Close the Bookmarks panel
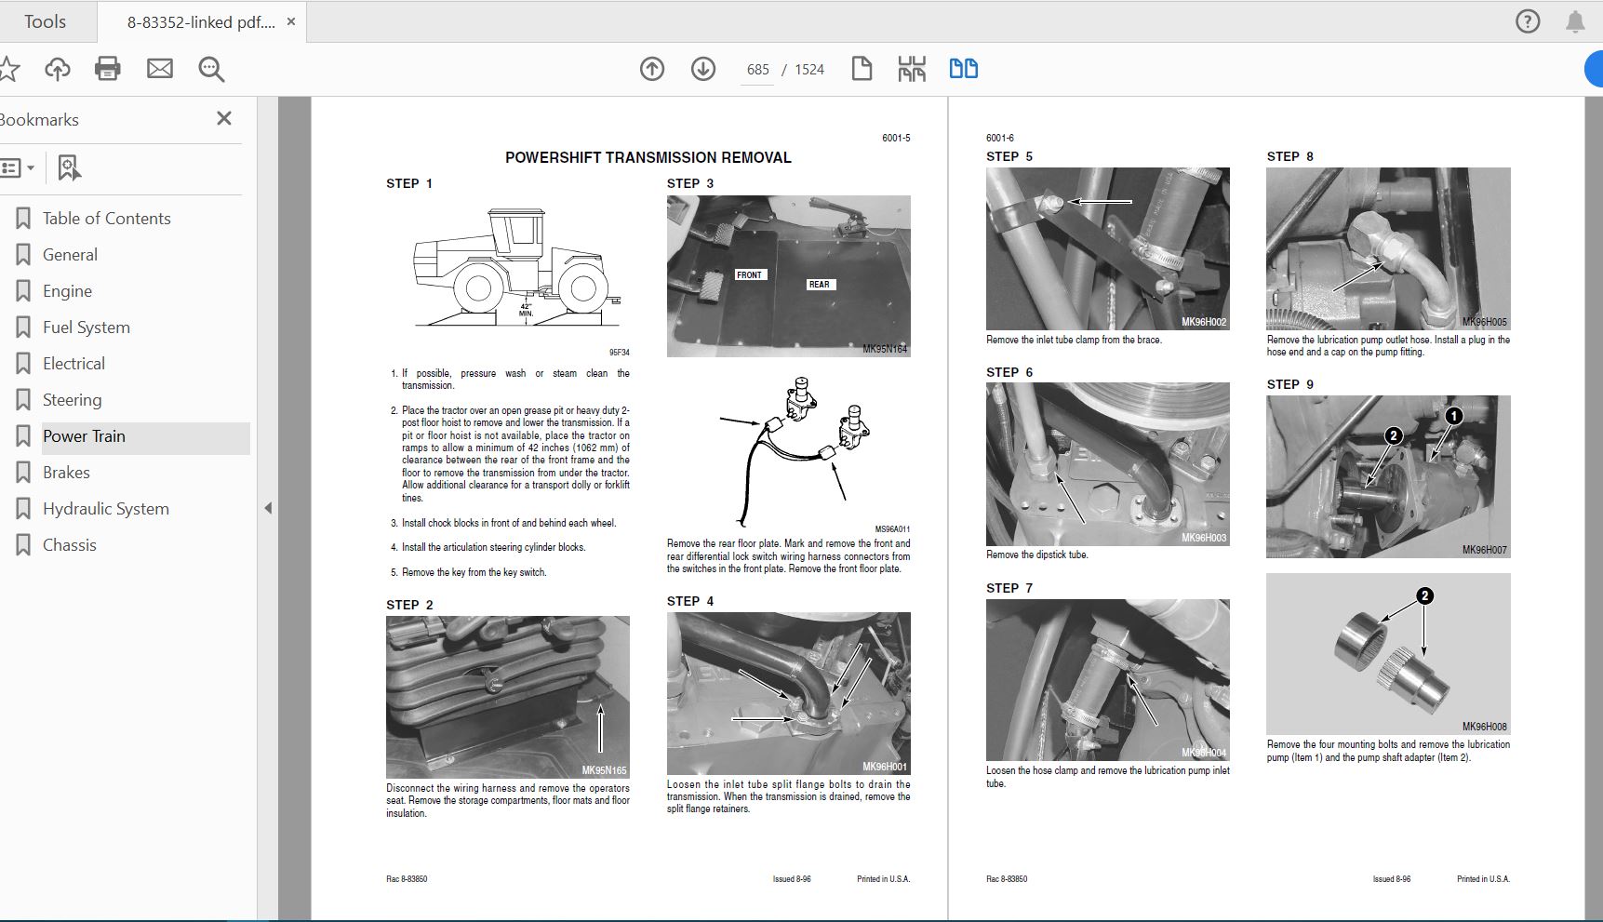The image size is (1603, 922). pyautogui.click(x=224, y=118)
